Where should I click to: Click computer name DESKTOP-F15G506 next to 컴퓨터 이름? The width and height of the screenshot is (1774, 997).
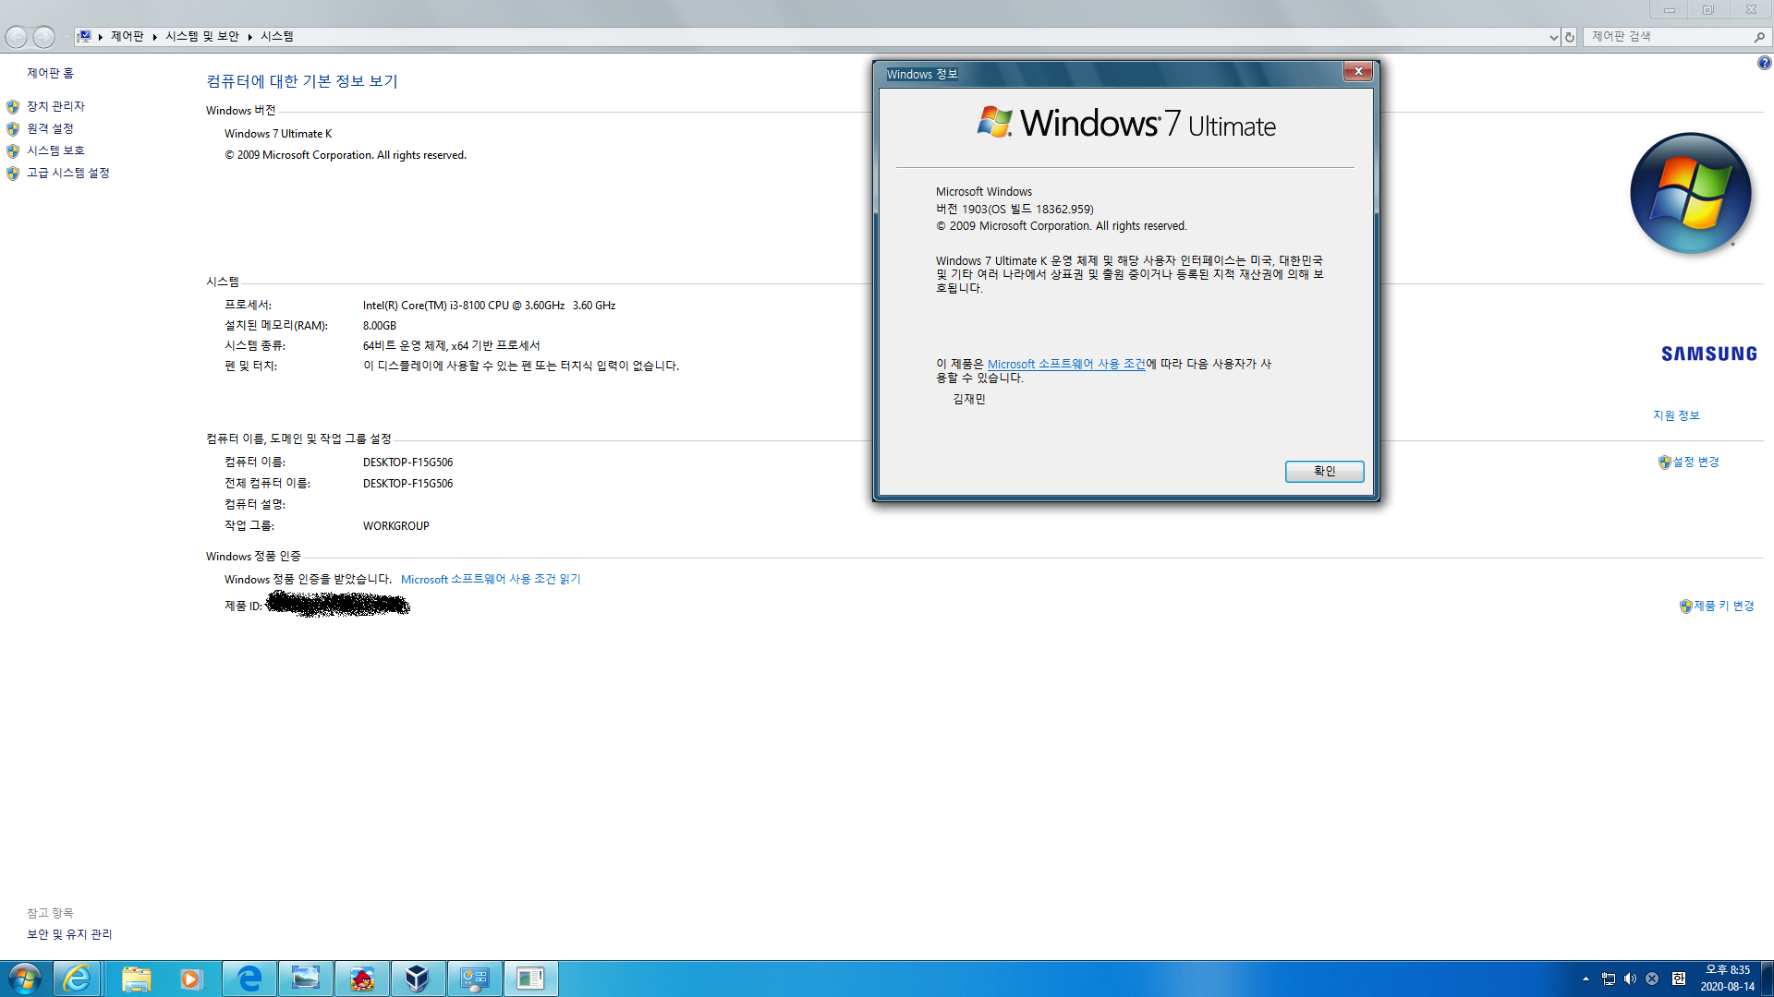[x=407, y=462]
